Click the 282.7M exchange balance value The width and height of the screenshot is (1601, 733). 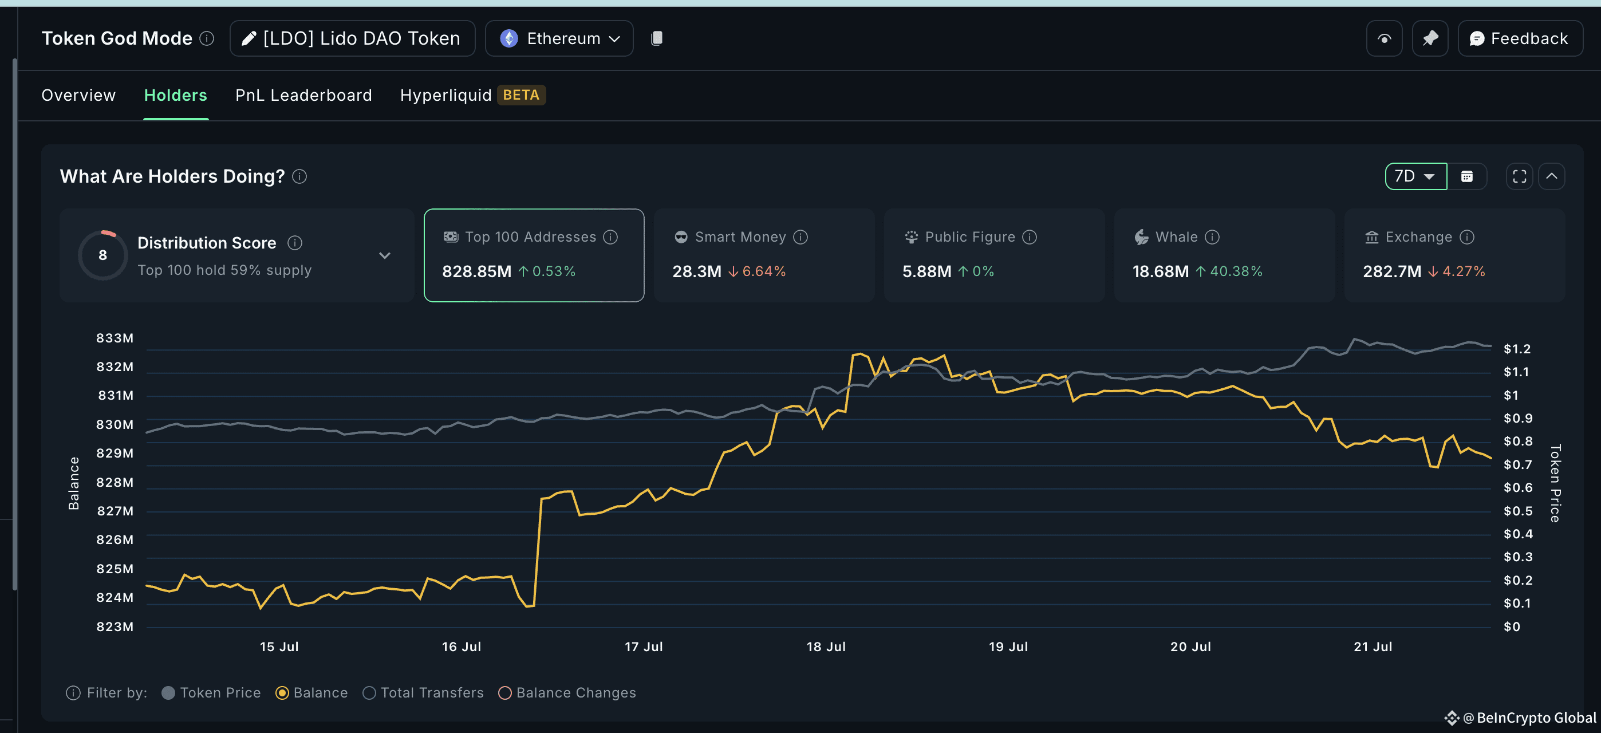click(1392, 271)
